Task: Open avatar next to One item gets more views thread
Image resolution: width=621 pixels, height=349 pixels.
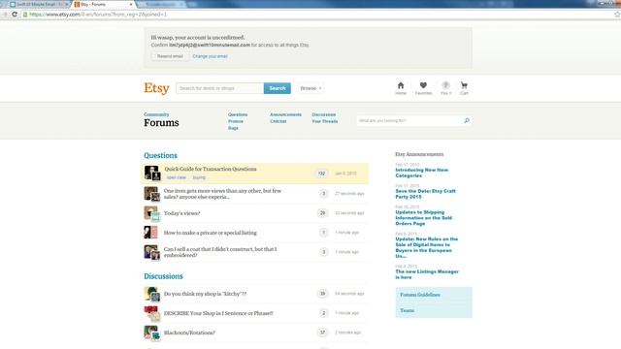Action: pyautogui.click(x=152, y=194)
